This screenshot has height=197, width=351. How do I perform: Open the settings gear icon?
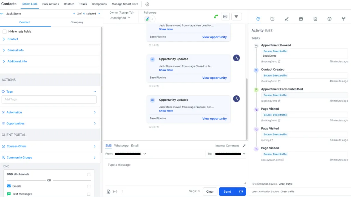click(147, 4)
